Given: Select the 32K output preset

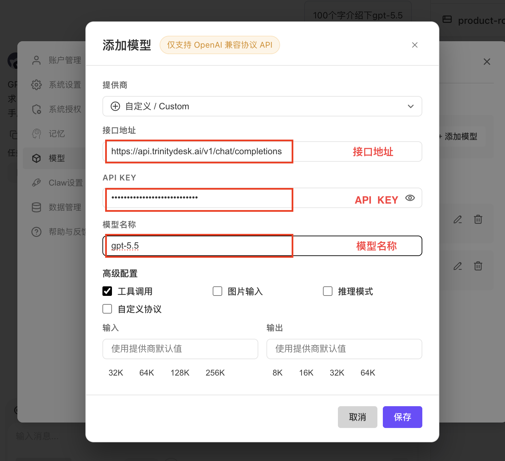Looking at the screenshot, I should [x=337, y=373].
